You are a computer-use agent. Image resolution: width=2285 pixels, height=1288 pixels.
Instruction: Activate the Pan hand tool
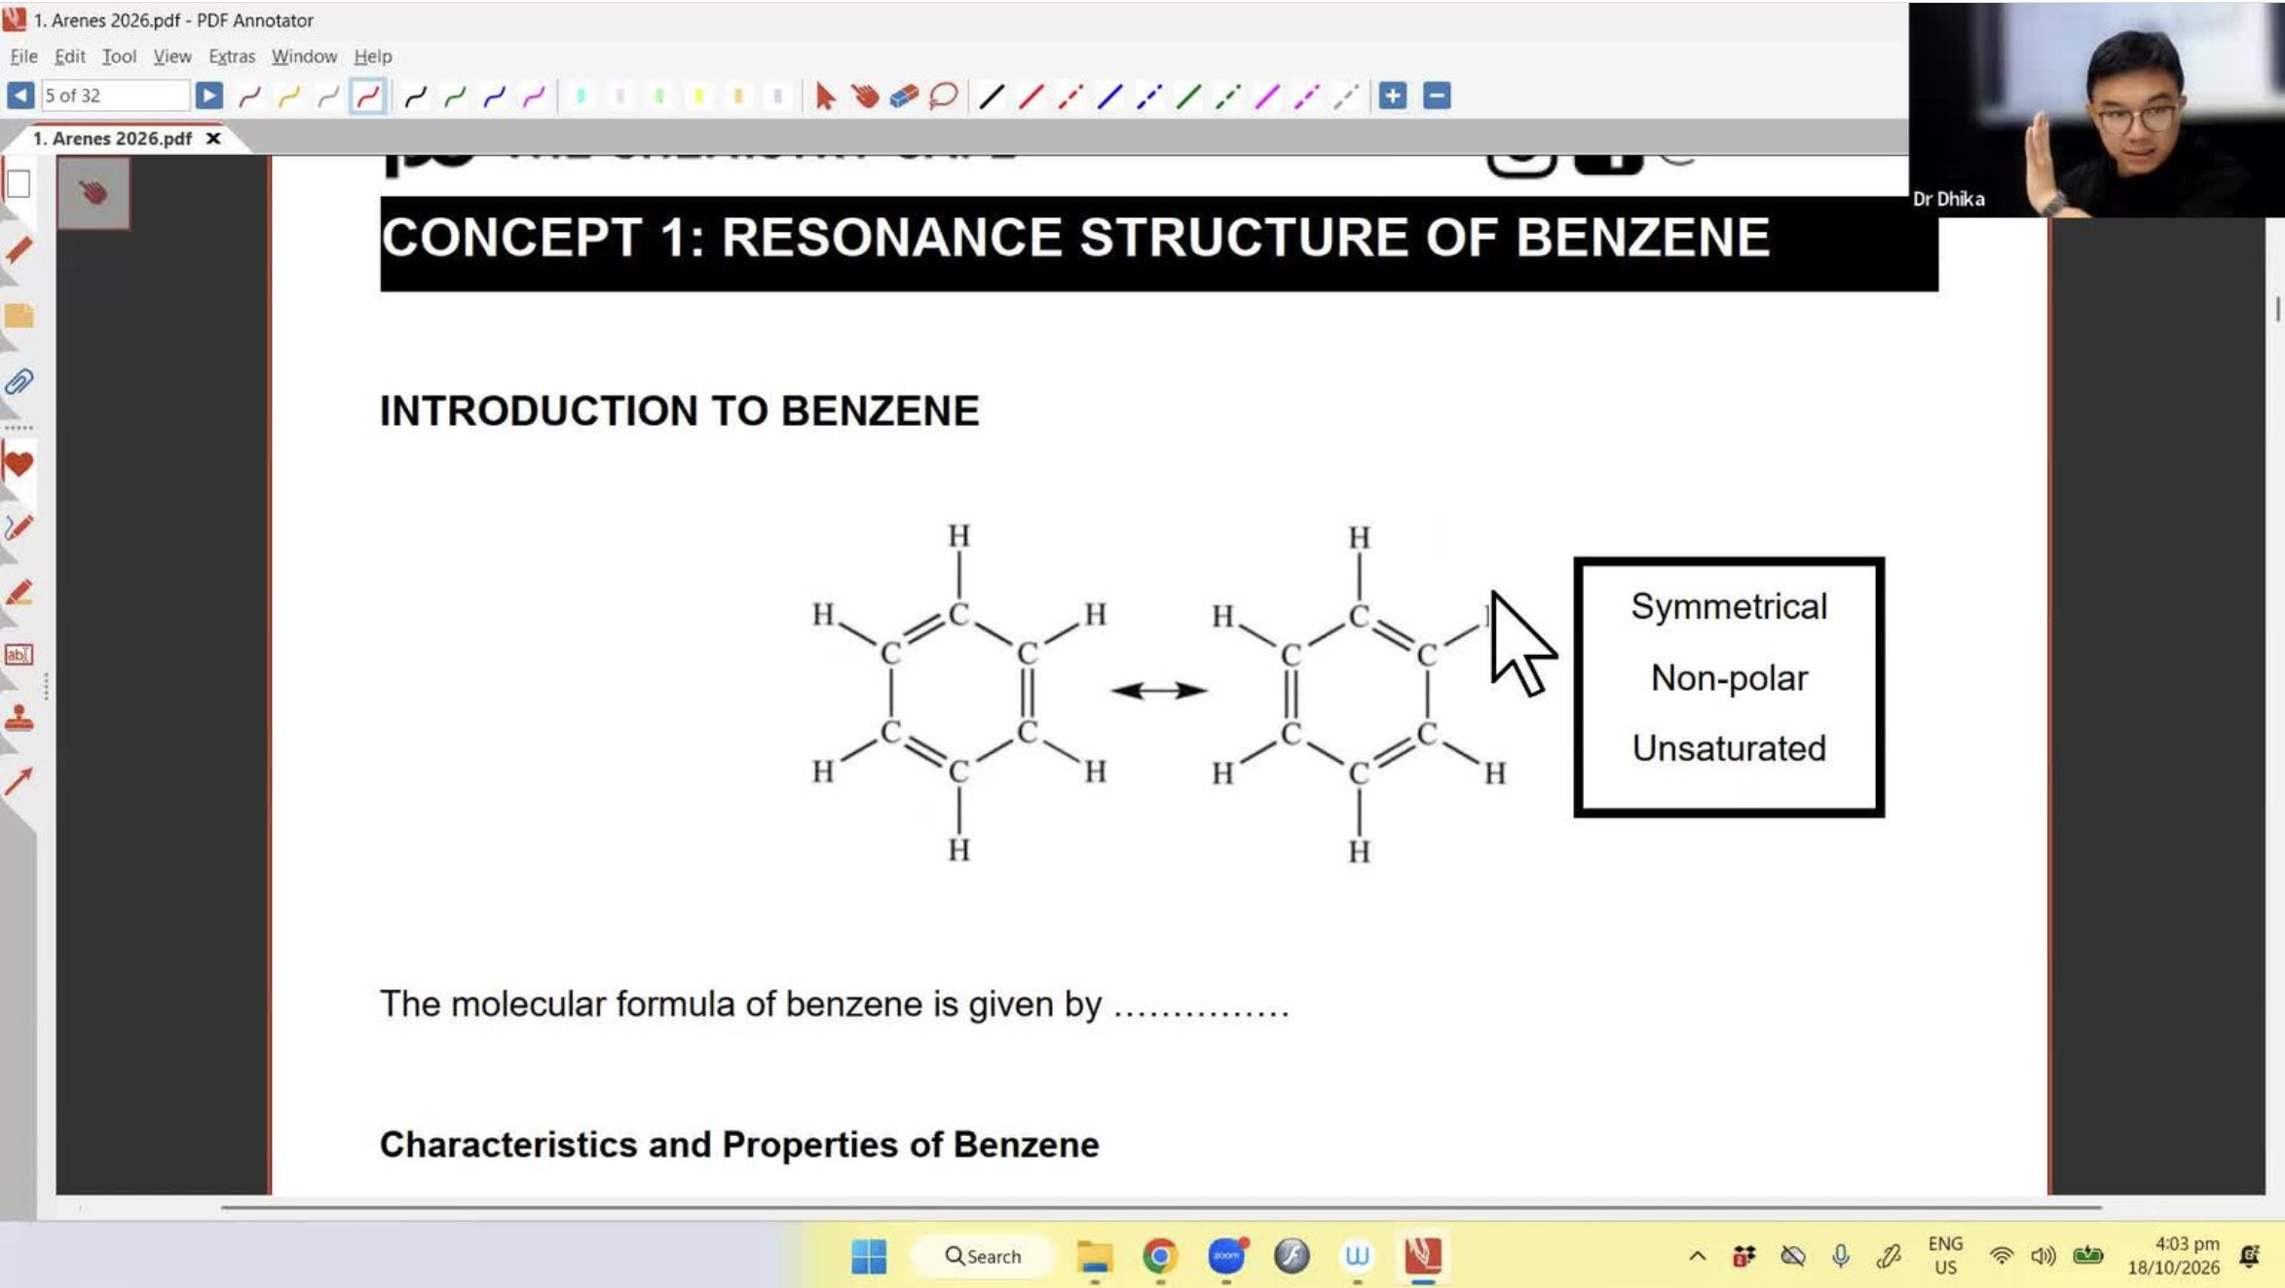tap(864, 95)
